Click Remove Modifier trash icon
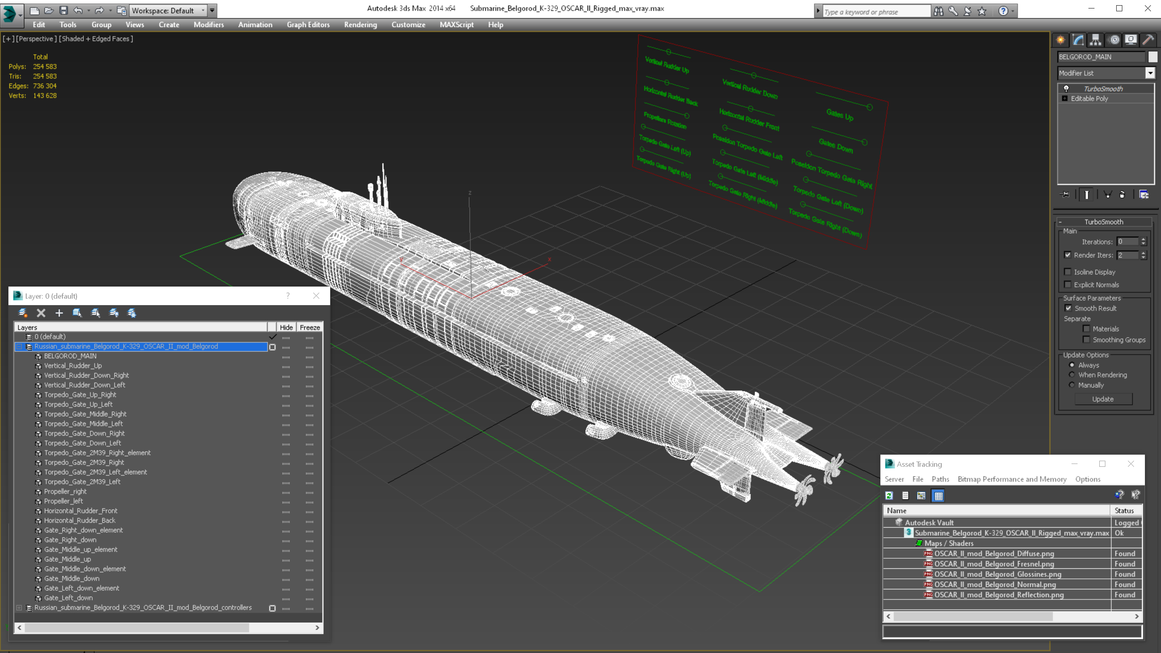Viewport: 1161px width, 653px height. (x=1122, y=195)
